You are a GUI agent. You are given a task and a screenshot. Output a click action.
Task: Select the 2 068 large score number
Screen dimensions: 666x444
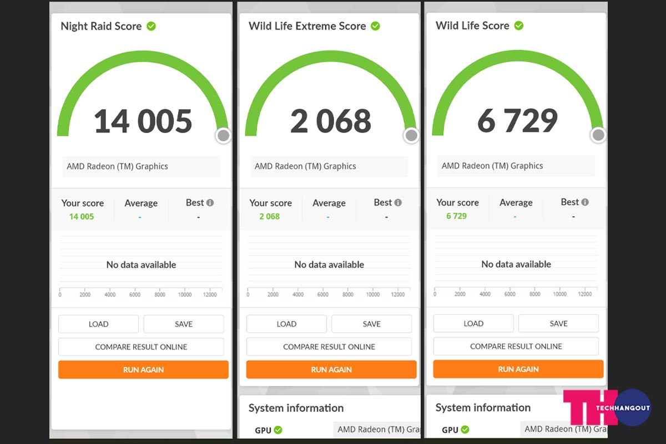331,121
